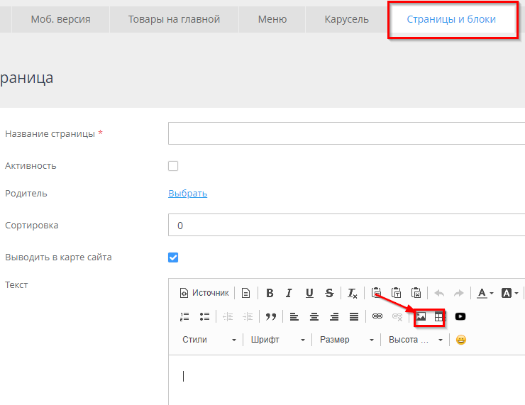
Task: Uncheck Выводить в карте сайта checkbox
Action: tap(173, 257)
